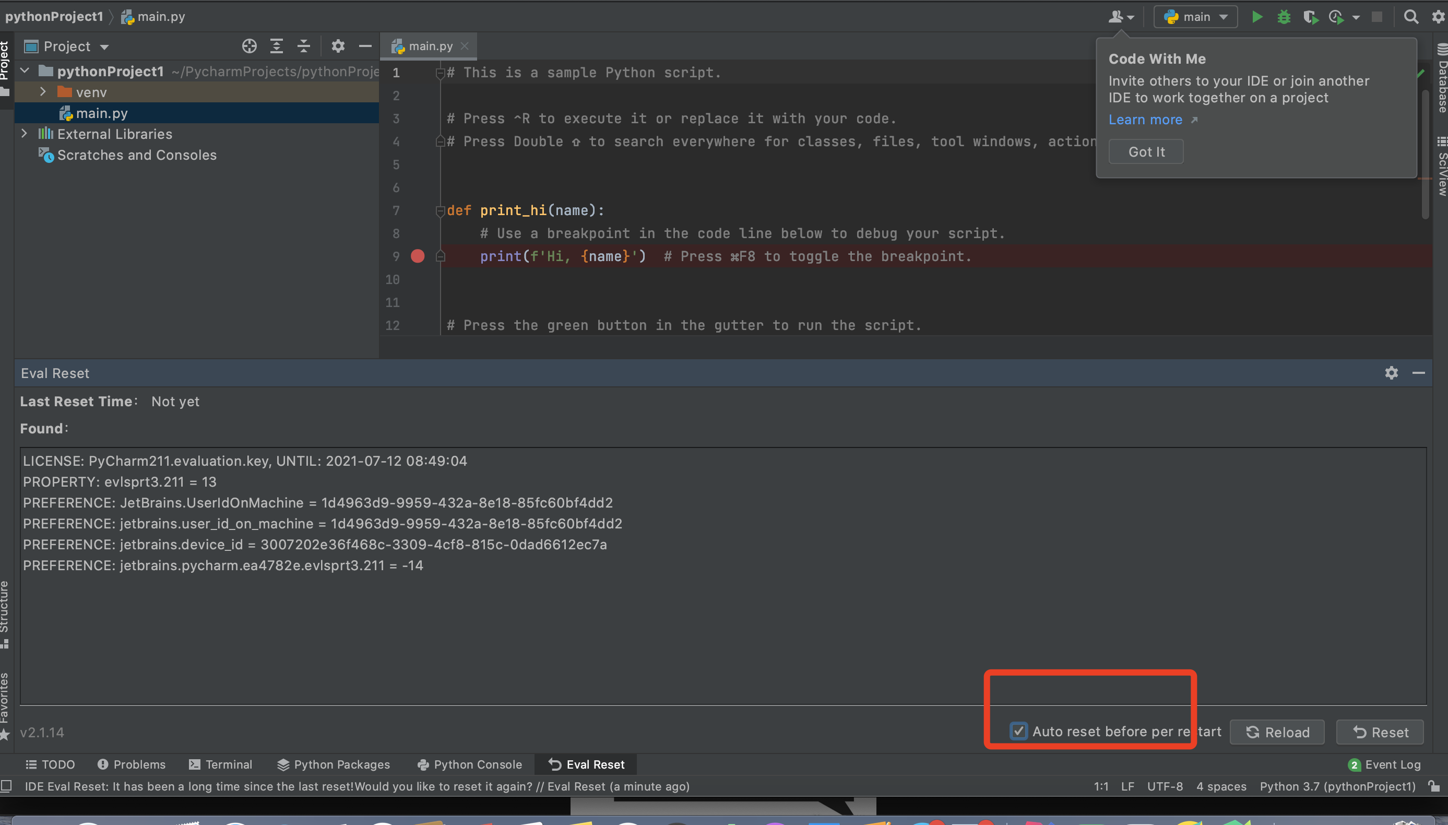
Task: Toggle tool window bars icon in status bar
Action: point(6,786)
